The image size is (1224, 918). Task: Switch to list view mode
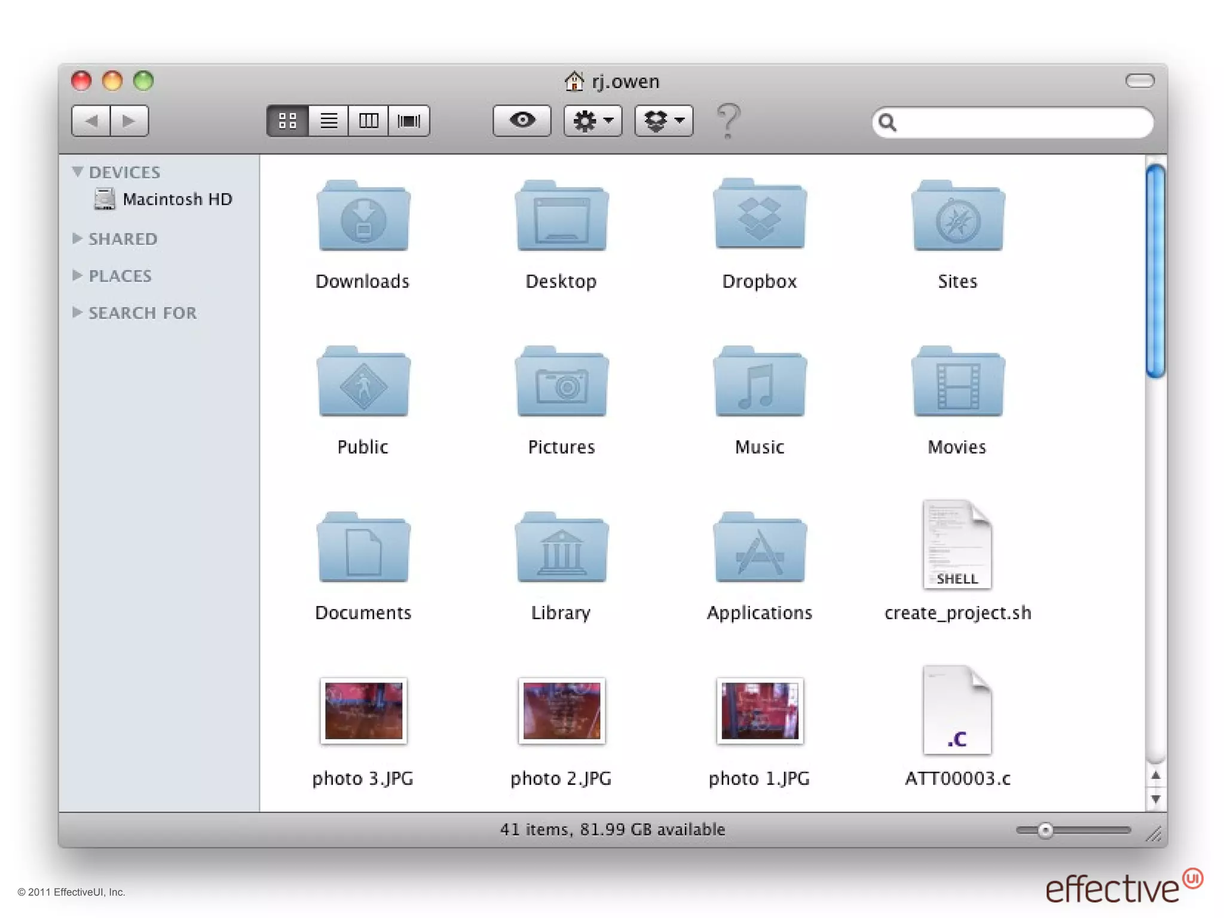tap(328, 121)
